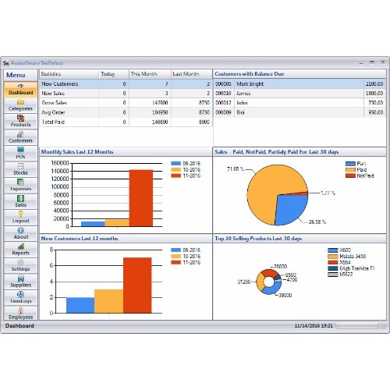Open the TimeLogs section

coord(20,298)
